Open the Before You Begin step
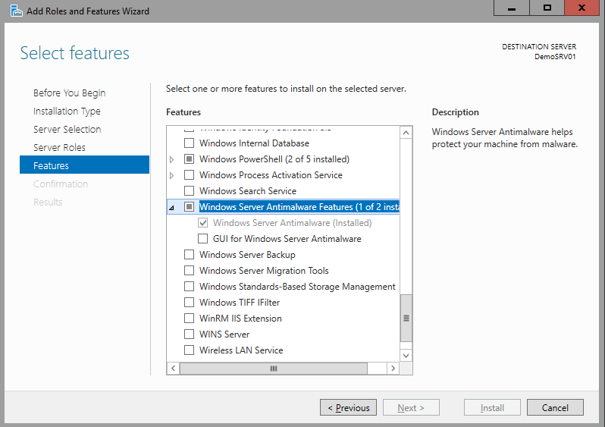Screen dimensions: 605x427 coord(70,93)
